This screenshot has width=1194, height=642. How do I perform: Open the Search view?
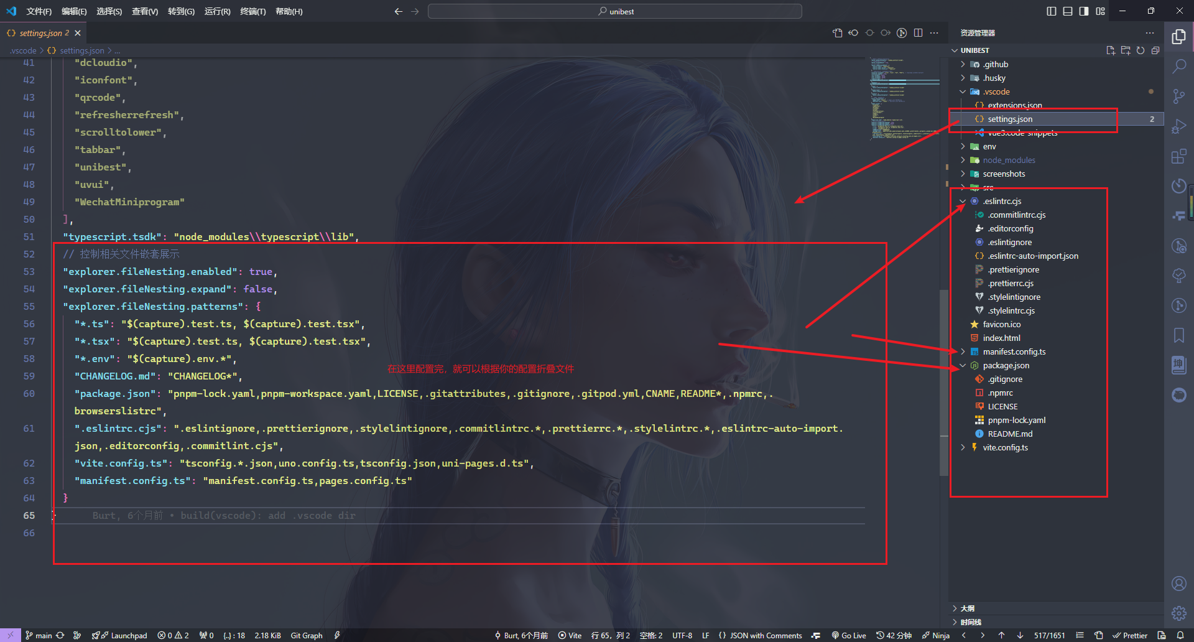tap(1179, 65)
